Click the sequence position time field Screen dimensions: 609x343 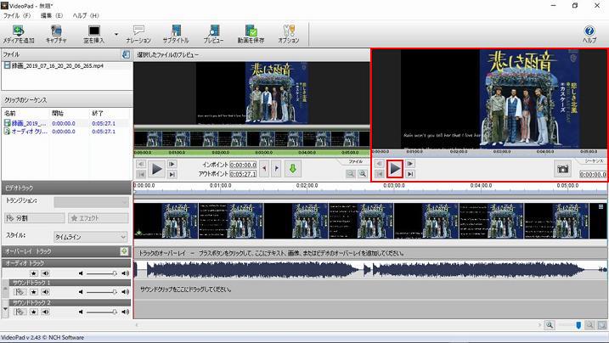(593, 174)
